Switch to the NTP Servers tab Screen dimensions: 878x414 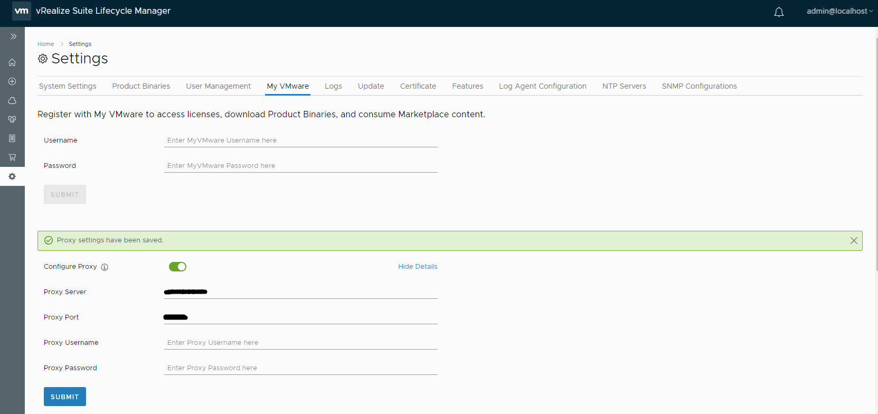(x=624, y=86)
